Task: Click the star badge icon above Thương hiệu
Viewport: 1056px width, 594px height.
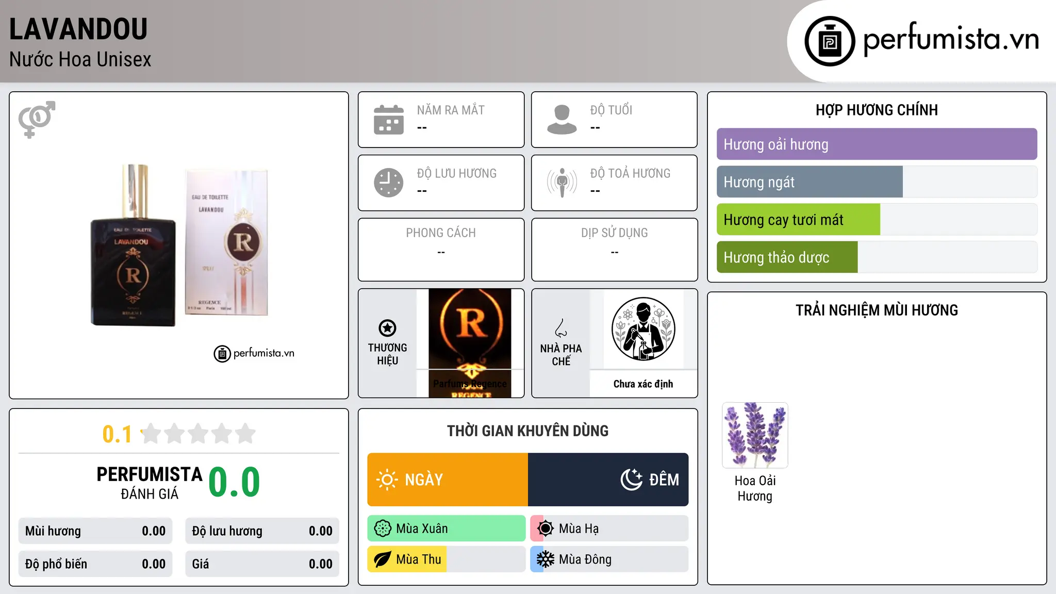Action: [387, 328]
